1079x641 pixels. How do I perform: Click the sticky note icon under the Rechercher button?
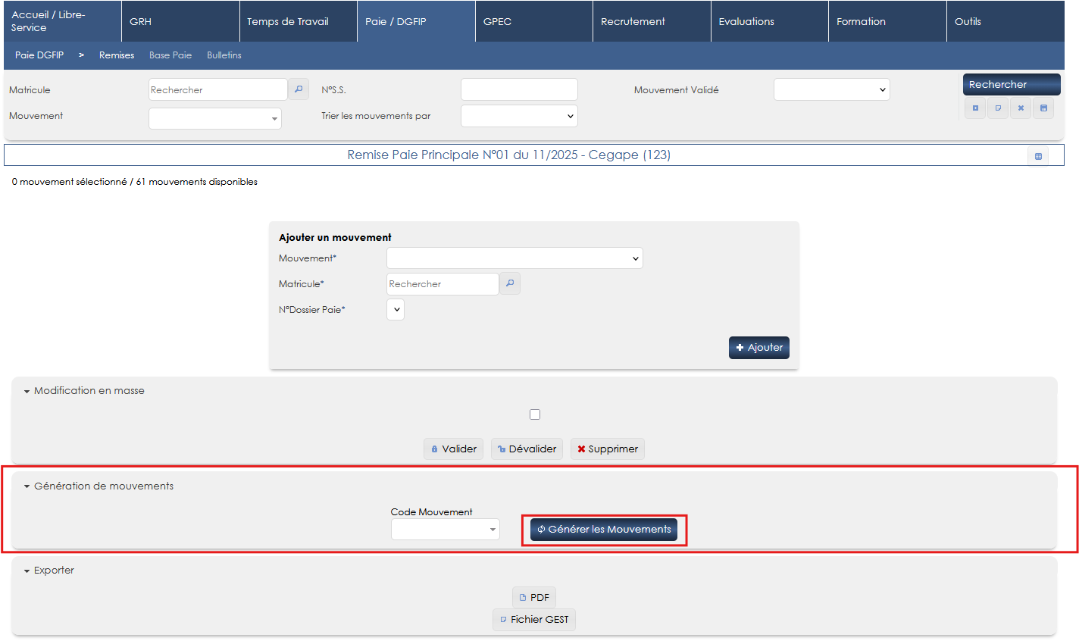coord(998,108)
